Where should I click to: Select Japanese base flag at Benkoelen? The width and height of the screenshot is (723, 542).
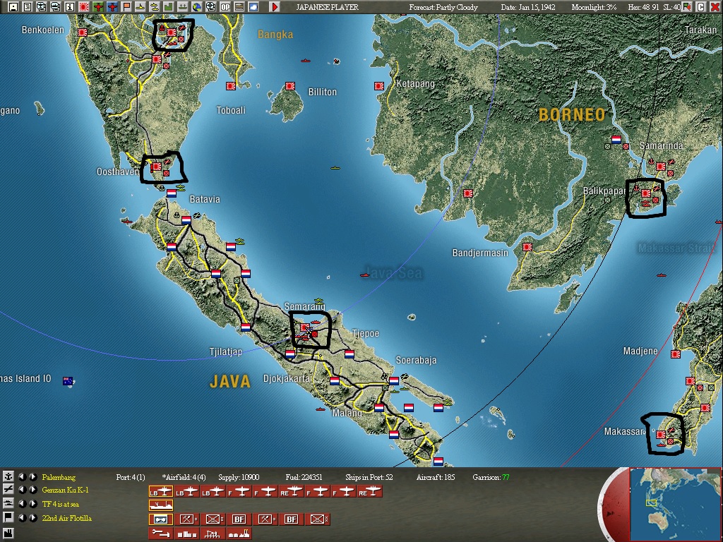click(83, 32)
